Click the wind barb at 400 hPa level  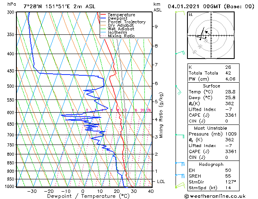point(180,53)
